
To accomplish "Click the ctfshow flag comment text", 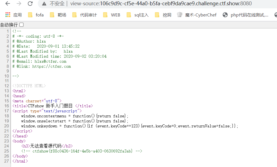I will 82,151.
